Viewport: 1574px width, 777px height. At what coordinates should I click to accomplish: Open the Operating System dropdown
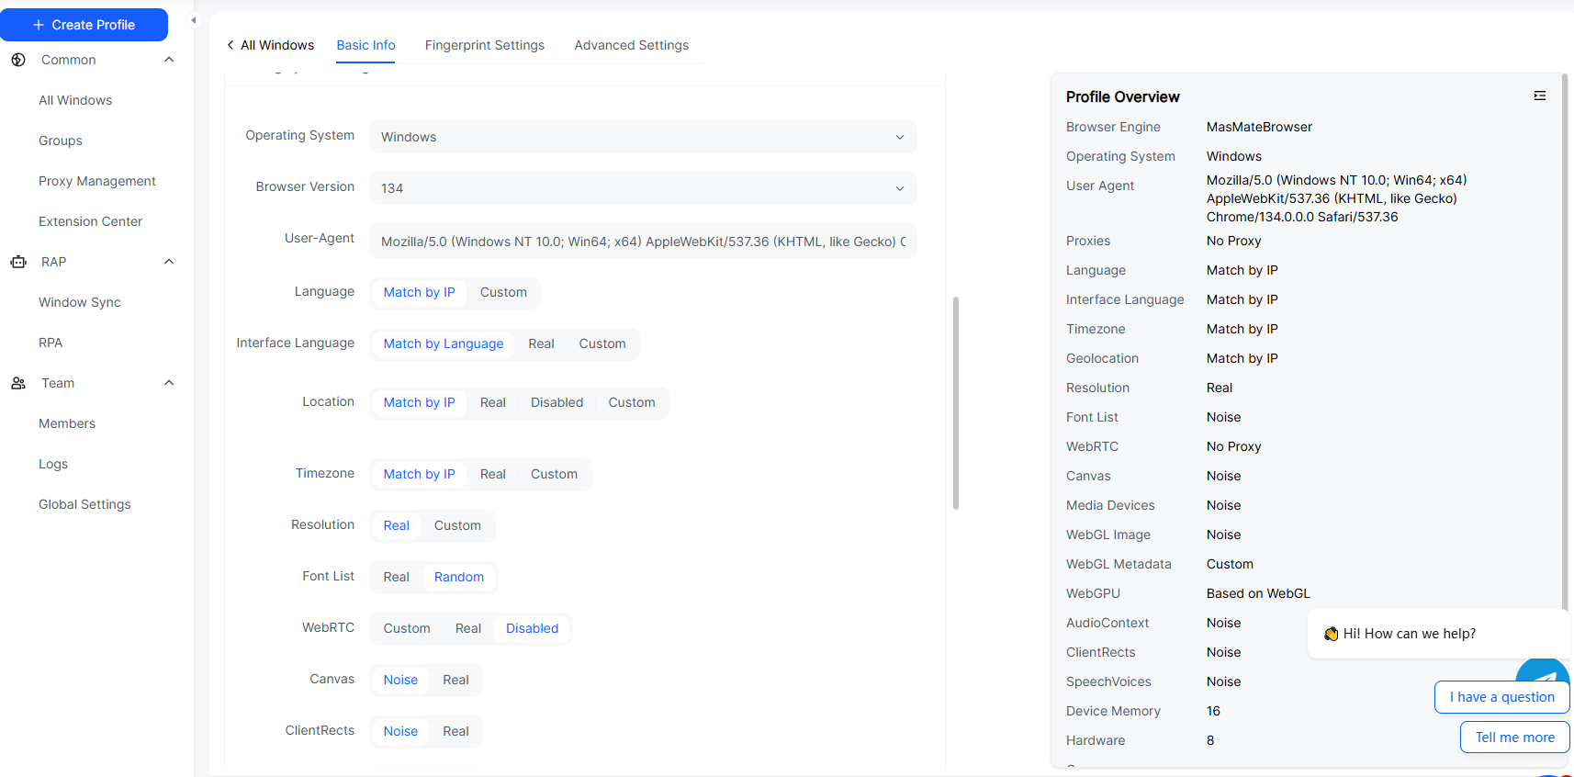pyautogui.click(x=643, y=137)
